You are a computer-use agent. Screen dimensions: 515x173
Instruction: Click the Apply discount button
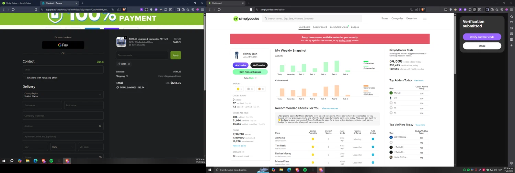[176, 55]
